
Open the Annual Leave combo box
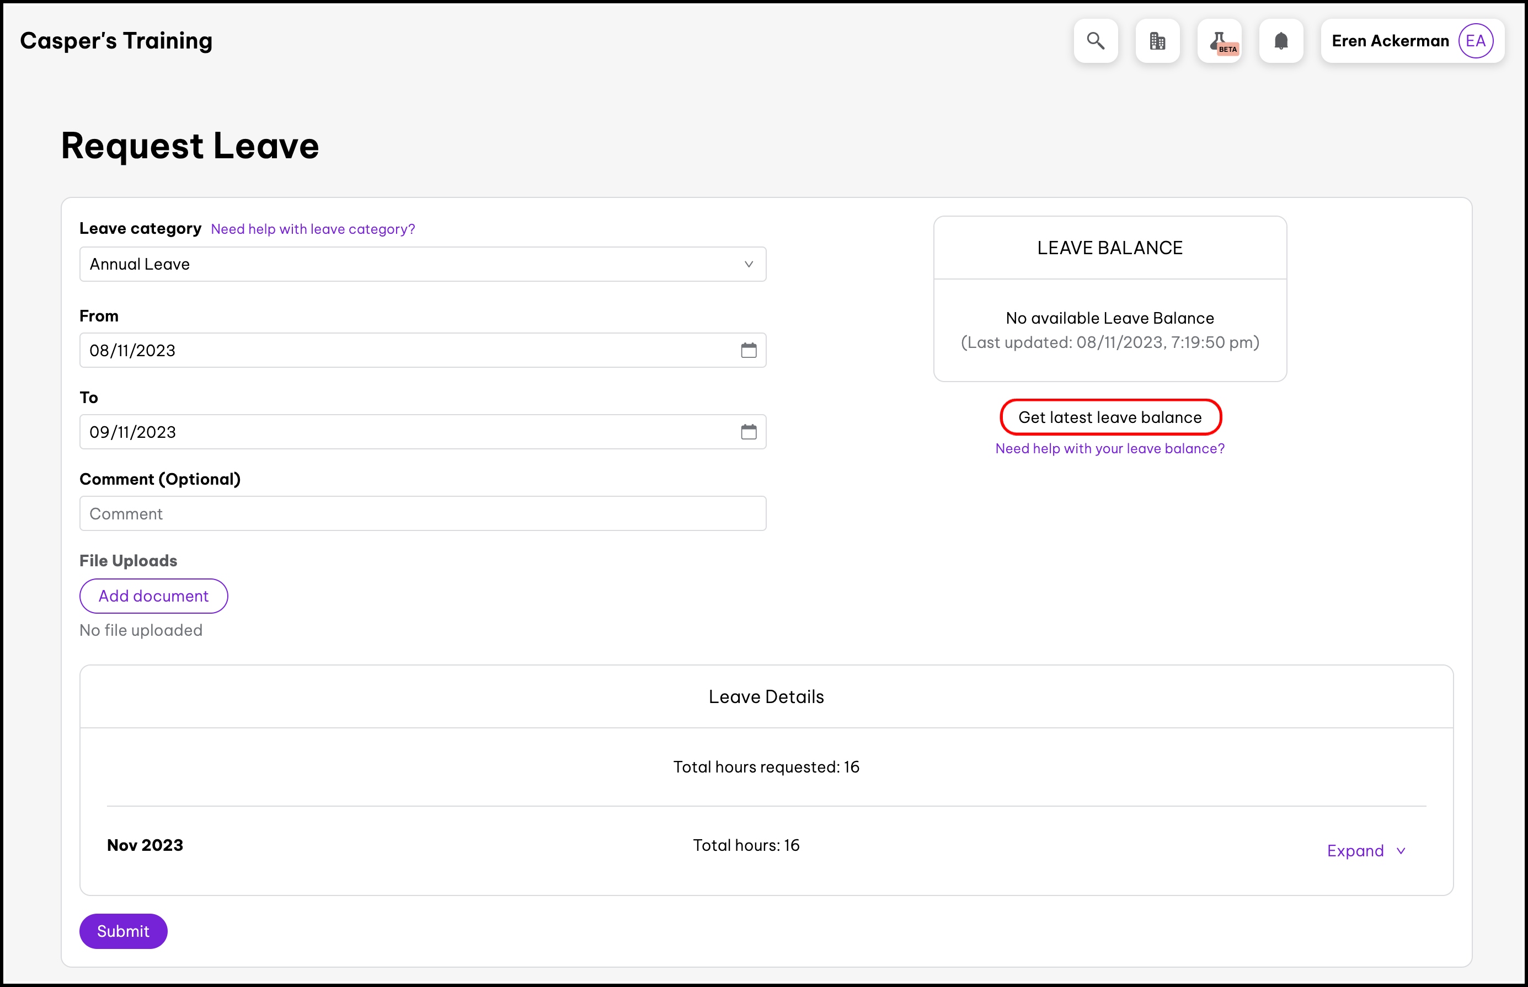(410, 264)
